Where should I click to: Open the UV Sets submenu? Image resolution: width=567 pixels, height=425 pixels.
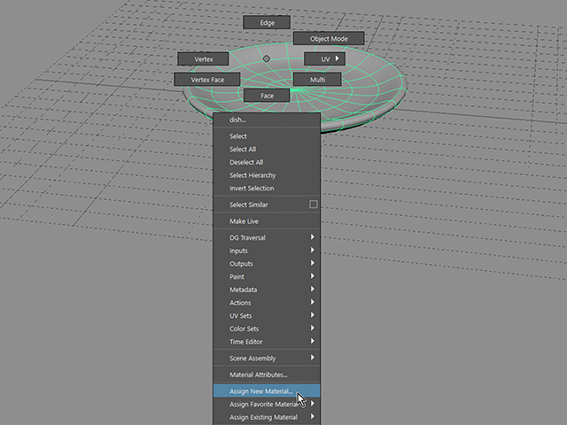267,315
